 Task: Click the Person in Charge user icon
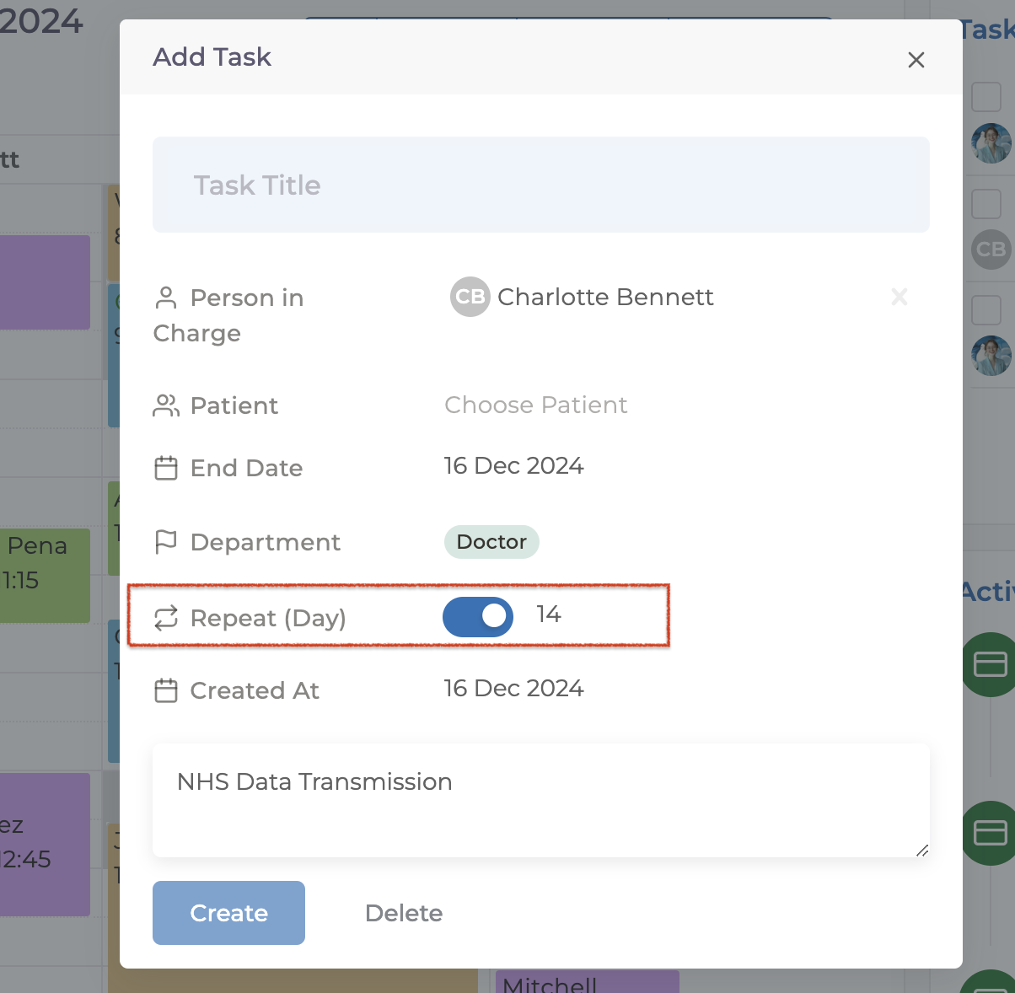(166, 298)
